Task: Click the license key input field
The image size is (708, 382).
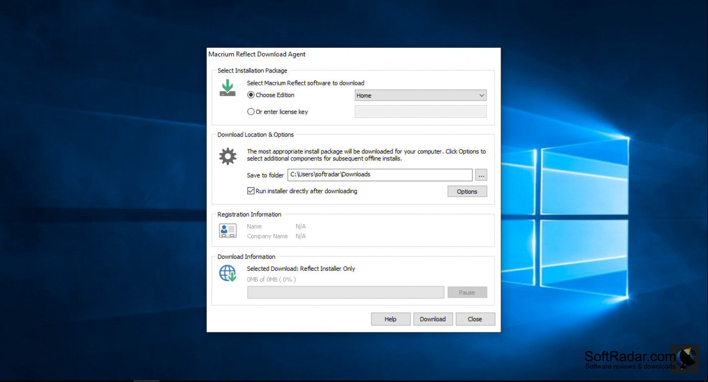Action: pos(421,112)
